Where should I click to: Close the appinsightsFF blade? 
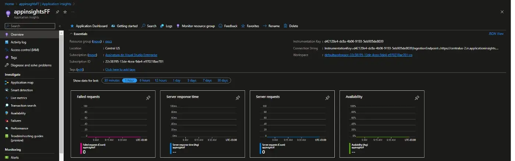502,12
